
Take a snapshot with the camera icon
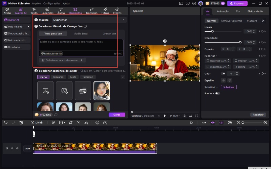click(184, 116)
